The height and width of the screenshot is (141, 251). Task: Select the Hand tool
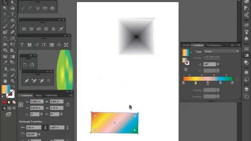(x=5, y=81)
